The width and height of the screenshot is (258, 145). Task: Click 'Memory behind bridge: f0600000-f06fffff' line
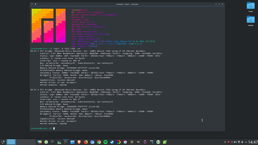[70, 107]
